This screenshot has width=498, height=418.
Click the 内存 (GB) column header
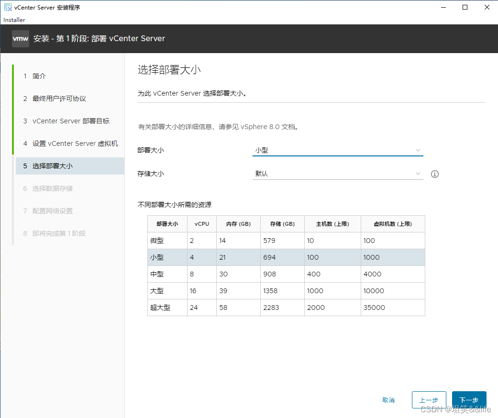[239, 224]
